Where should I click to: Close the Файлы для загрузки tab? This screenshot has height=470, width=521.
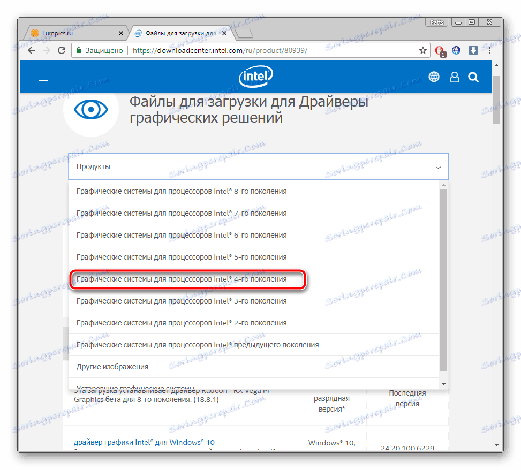224,33
